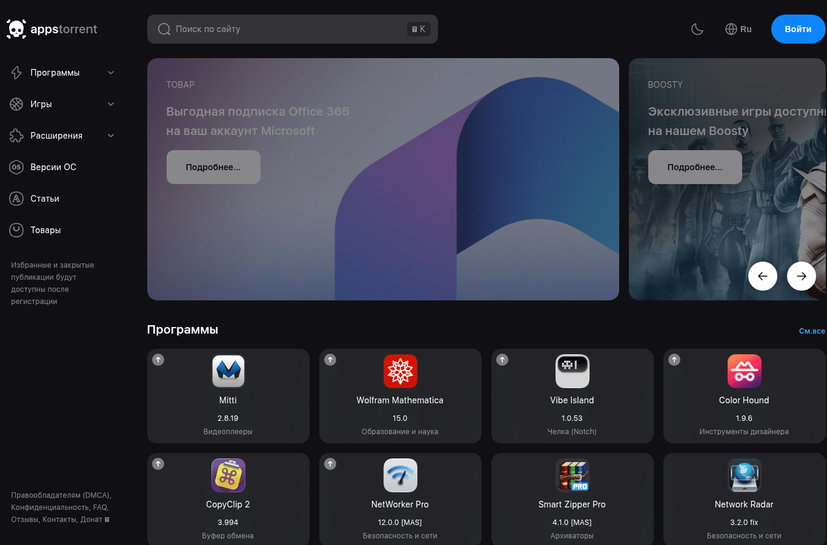Click the Архиваторы category under Smart Zipper Pro
The width and height of the screenshot is (827, 545).
pos(572,536)
